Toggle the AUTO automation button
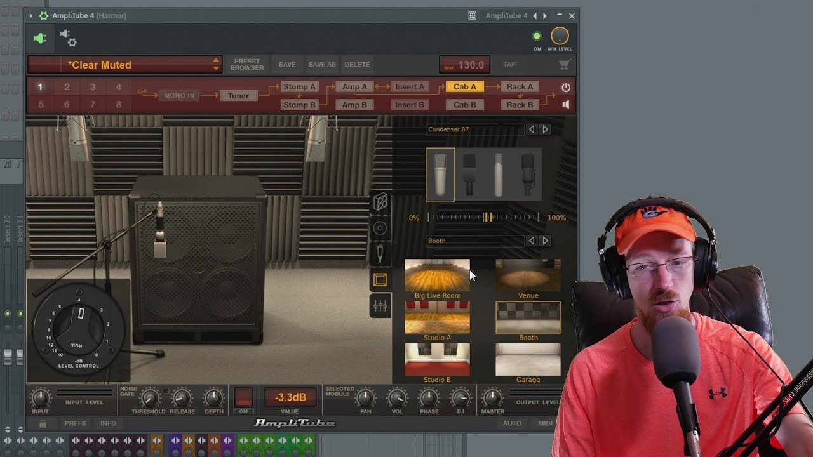 (512, 423)
